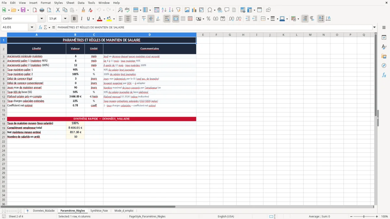Switch to the Données_Maladie sheet tab
Image resolution: width=390 pixels, height=219 pixels.
(x=44, y=211)
